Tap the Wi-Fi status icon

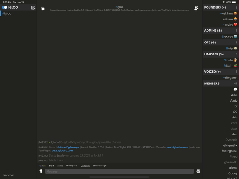click(x=223, y=2)
